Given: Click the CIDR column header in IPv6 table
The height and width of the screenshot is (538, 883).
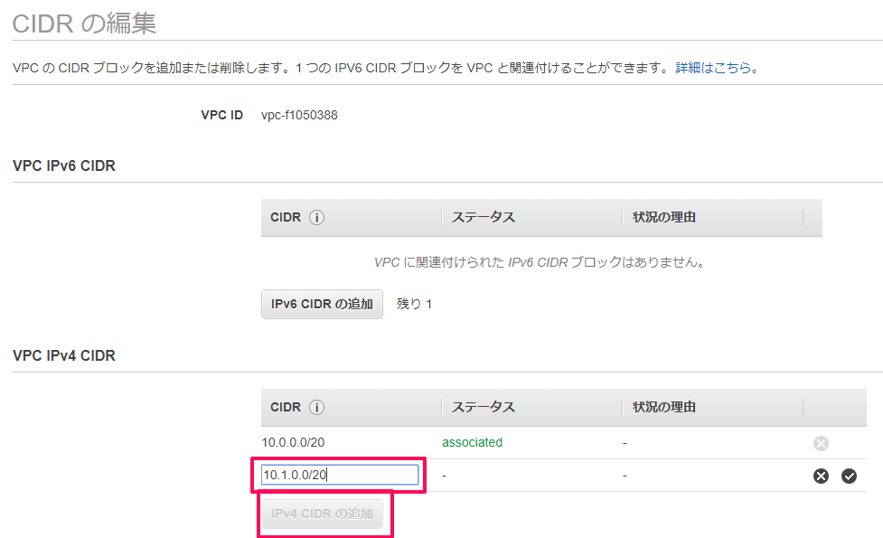Looking at the screenshot, I should tap(286, 217).
